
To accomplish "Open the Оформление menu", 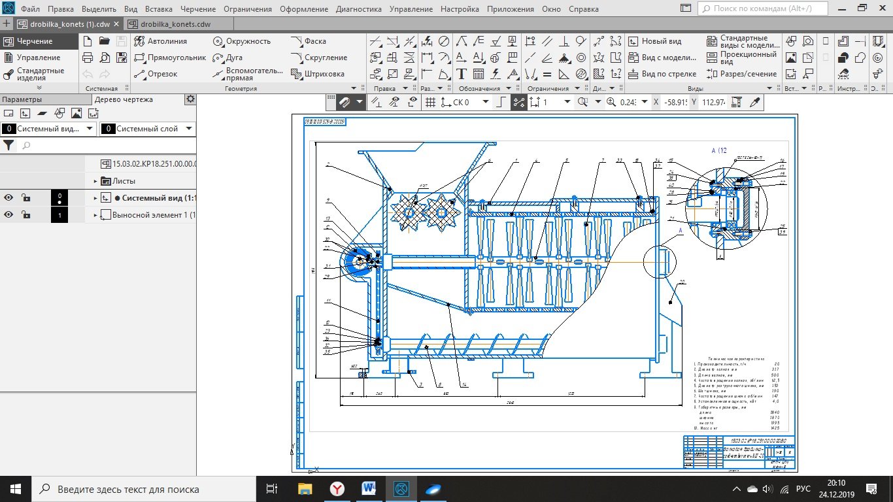I will coord(304,9).
